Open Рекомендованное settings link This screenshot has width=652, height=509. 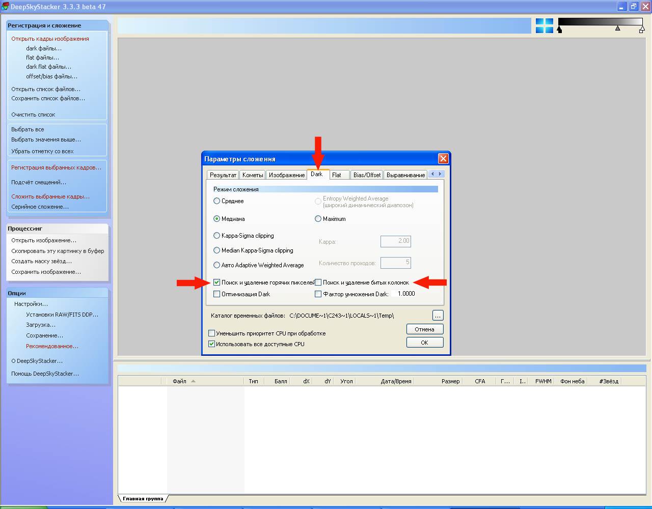(x=52, y=346)
